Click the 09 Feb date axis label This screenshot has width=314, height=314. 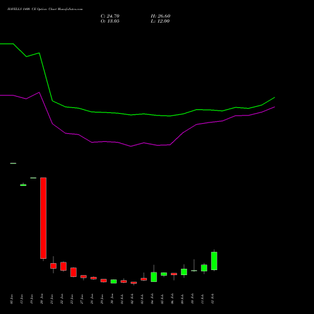point(183,299)
